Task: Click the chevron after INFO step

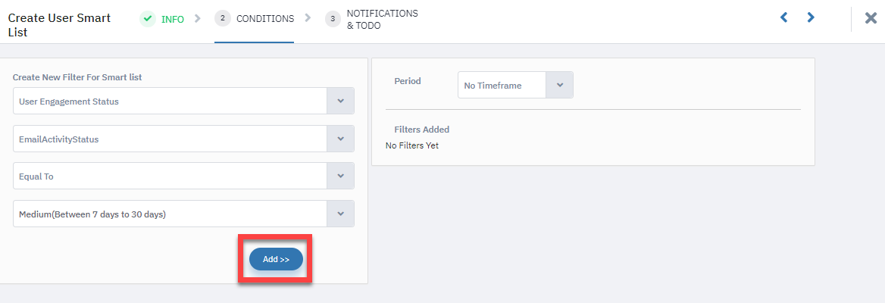Action: pos(198,18)
